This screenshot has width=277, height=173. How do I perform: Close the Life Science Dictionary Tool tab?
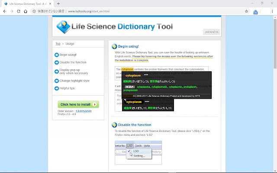point(50,3)
